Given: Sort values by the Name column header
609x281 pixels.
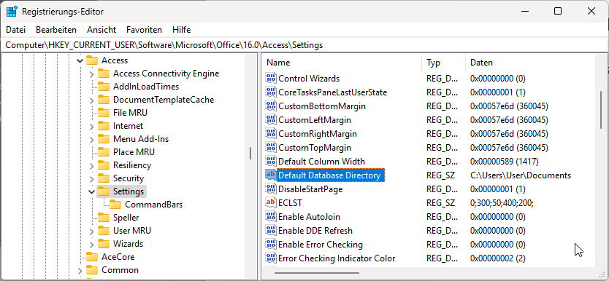Looking at the screenshot, I should (x=342, y=63).
